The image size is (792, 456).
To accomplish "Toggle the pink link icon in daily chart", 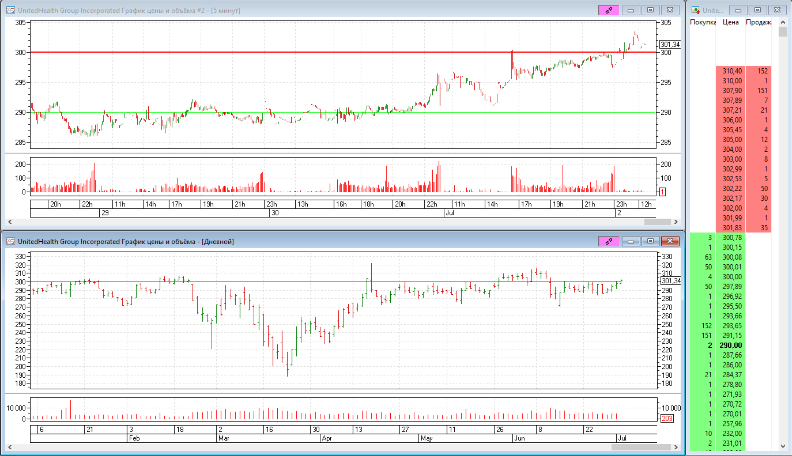I will [608, 241].
